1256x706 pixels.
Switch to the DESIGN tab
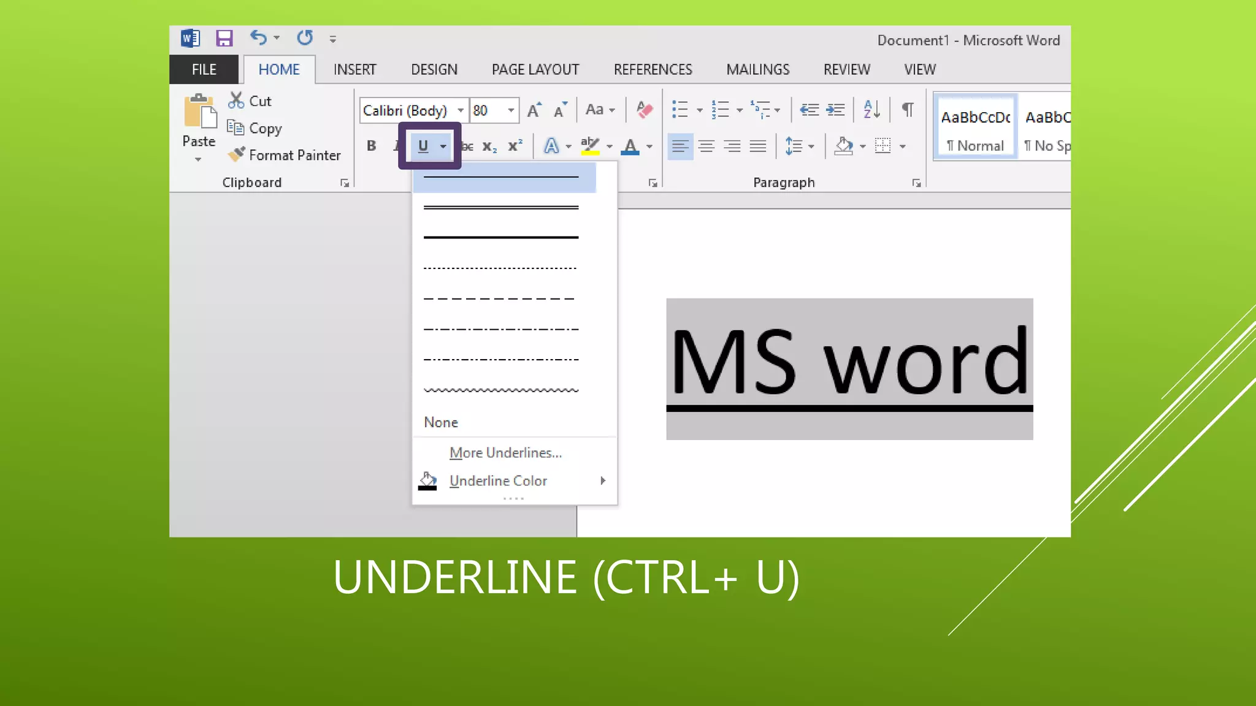434,69
